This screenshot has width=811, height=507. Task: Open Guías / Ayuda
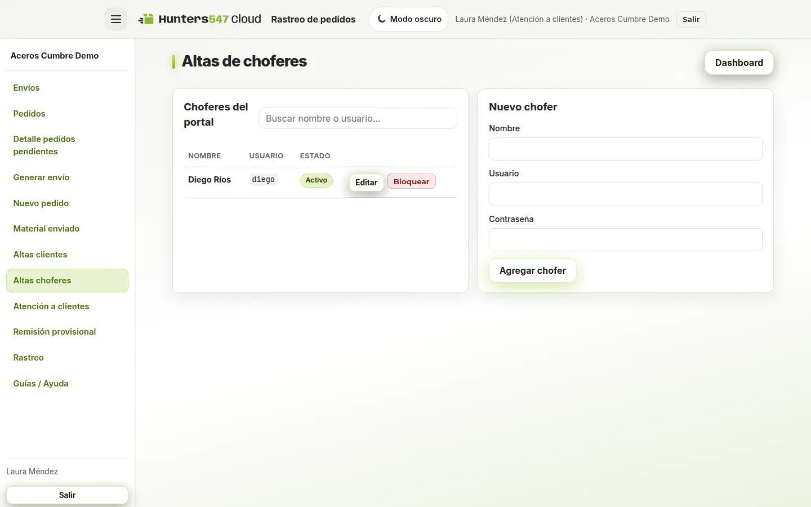[x=67, y=384]
